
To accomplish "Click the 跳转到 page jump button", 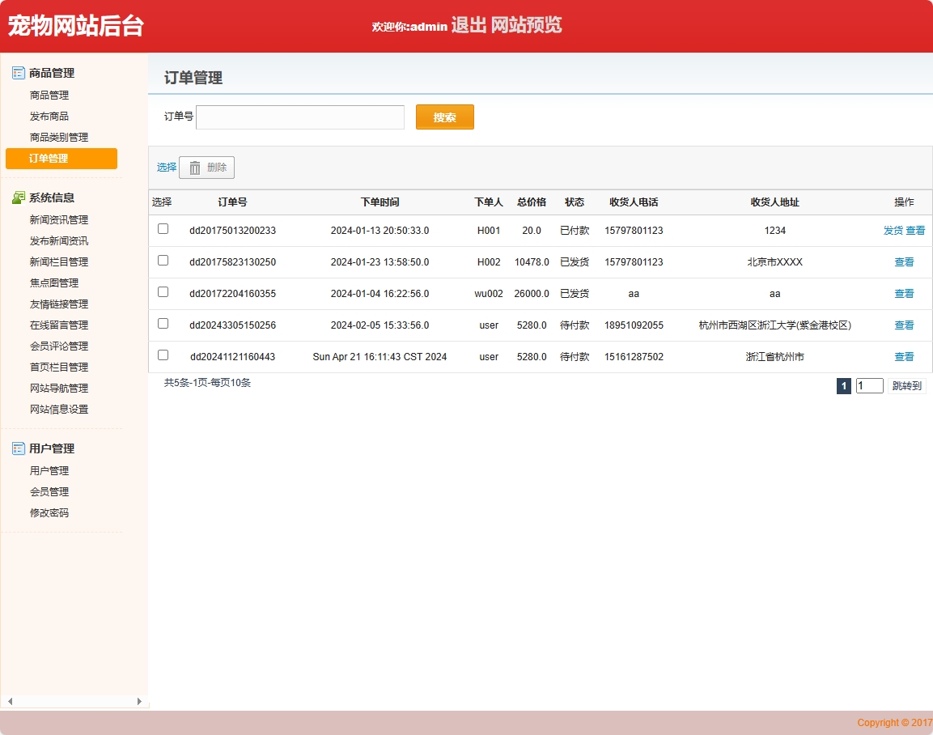I will tap(906, 386).
